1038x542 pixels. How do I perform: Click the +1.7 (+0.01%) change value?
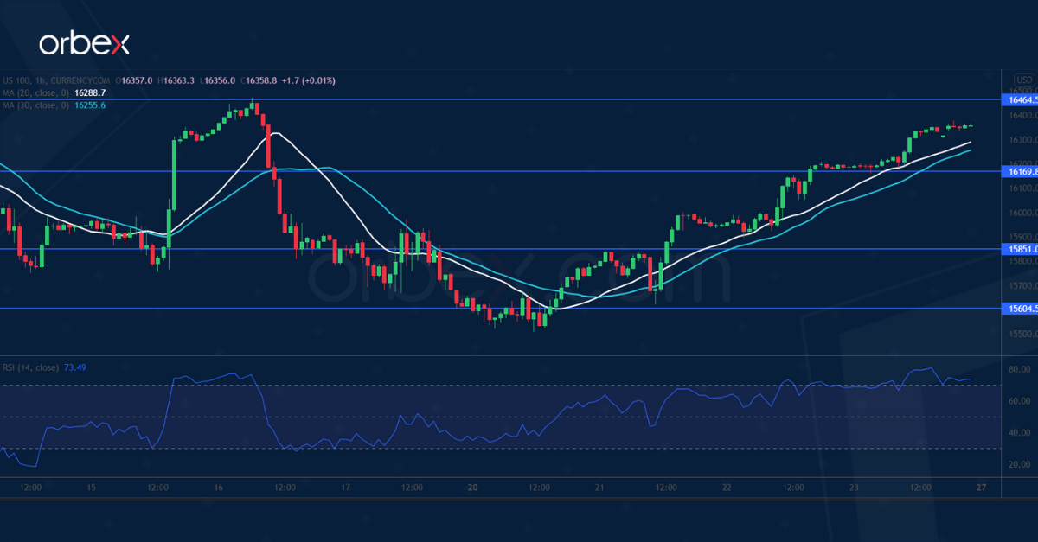point(308,80)
